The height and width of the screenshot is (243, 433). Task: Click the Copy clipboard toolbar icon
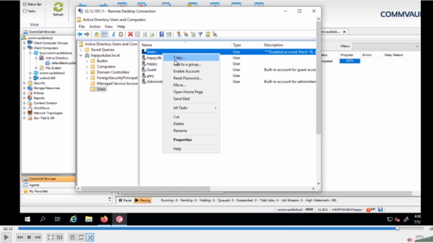click(x=121, y=34)
